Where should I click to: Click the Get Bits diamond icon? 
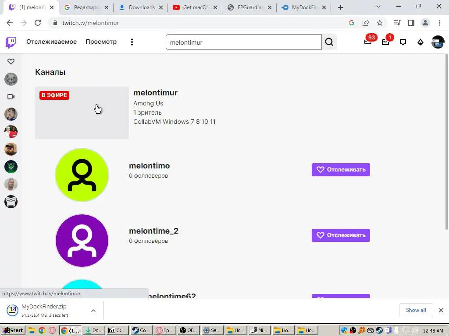point(420,42)
